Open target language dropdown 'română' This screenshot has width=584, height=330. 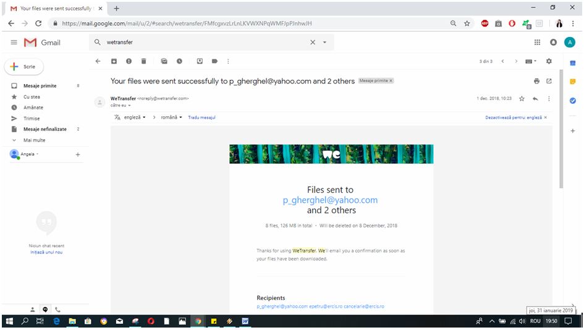click(x=172, y=117)
